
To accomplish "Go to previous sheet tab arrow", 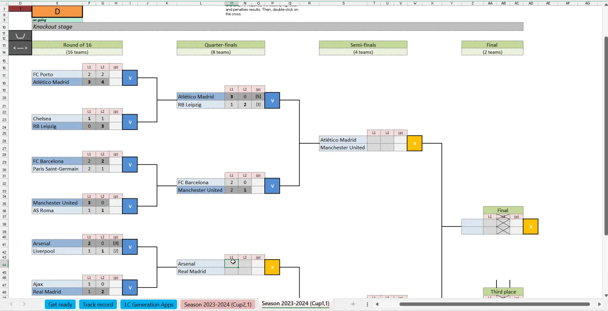I will pos(11,304).
